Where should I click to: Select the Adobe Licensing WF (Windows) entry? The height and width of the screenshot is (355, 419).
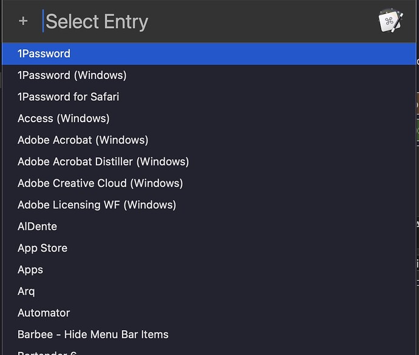click(x=209, y=205)
